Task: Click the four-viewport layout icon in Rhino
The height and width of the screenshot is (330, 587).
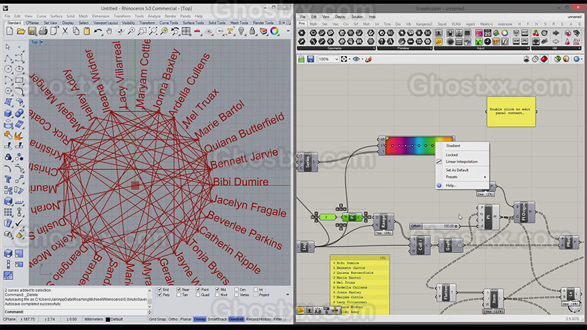Action: 186,31
